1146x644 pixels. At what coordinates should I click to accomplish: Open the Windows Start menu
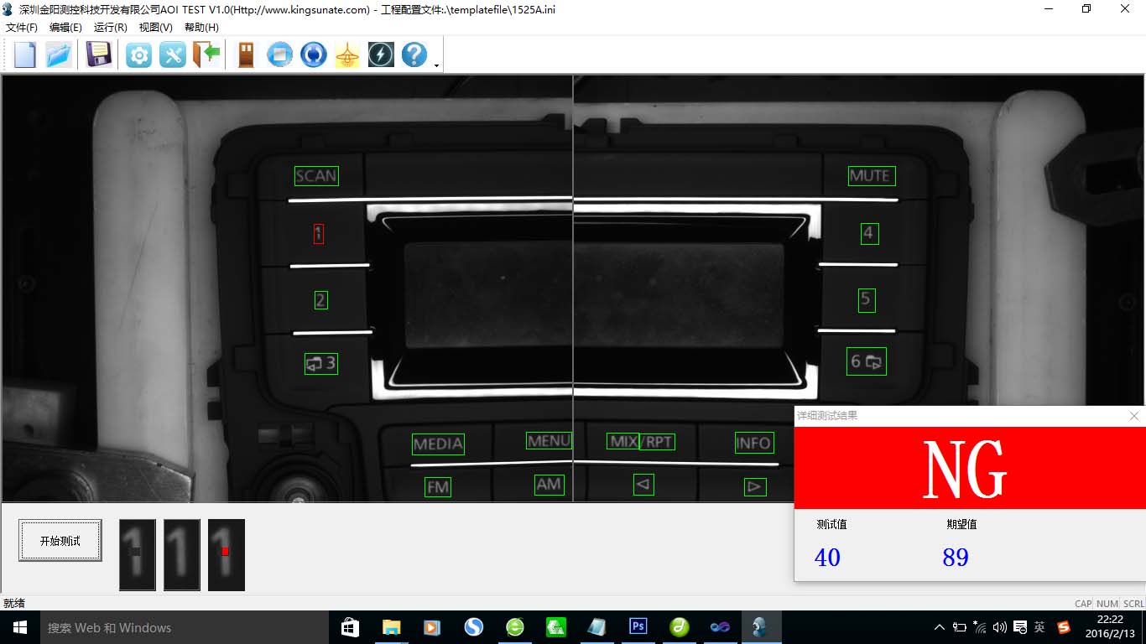pyautogui.click(x=20, y=627)
